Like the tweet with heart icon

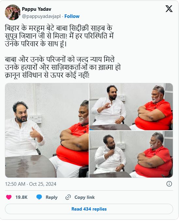9,197
